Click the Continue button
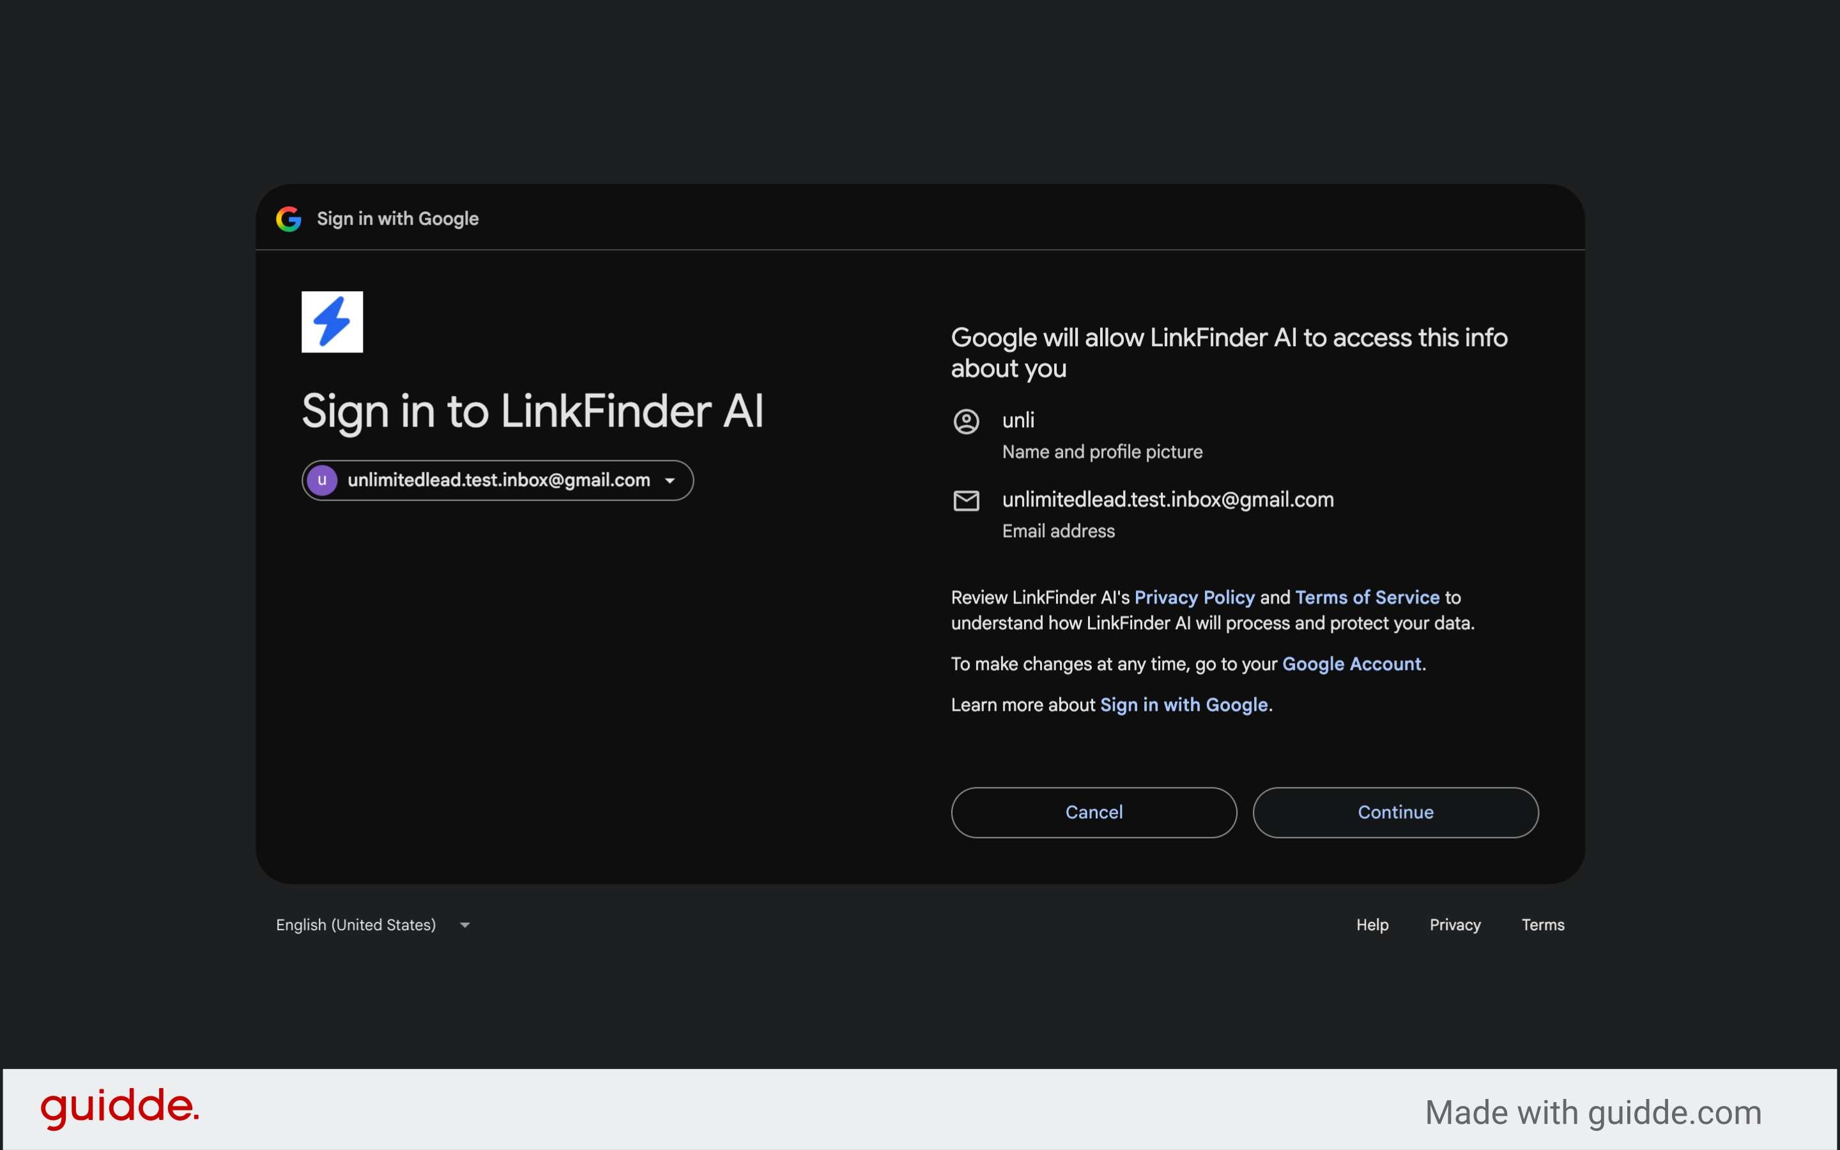The width and height of the screenshot is (1840, 1150). click(1395, 812)
